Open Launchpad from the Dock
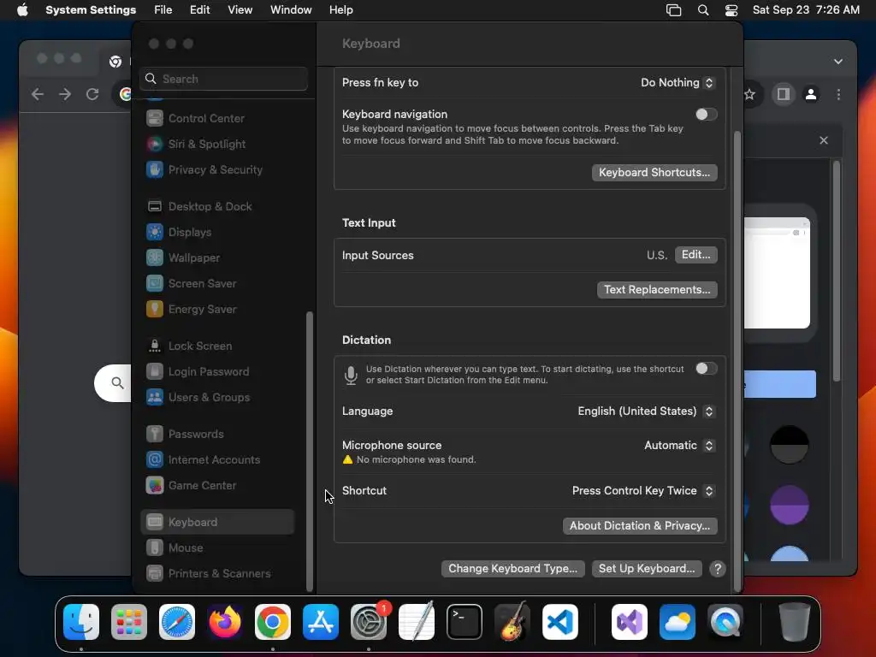Image resolution: width=876 pixels, height=657 pixels. point(129,622)
